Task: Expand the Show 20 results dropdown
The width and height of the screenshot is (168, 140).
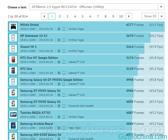Action: click(x=153, y=16)
